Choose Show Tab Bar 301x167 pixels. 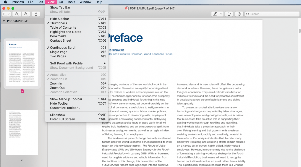click(77, 7)
